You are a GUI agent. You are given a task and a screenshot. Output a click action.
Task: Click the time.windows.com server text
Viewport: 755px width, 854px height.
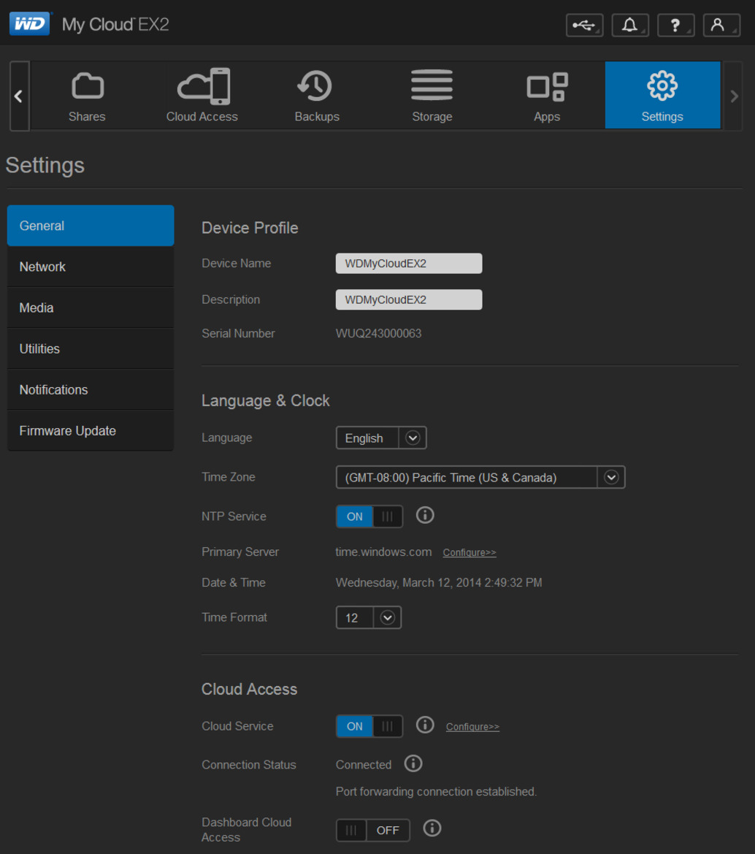click(384, 552)
